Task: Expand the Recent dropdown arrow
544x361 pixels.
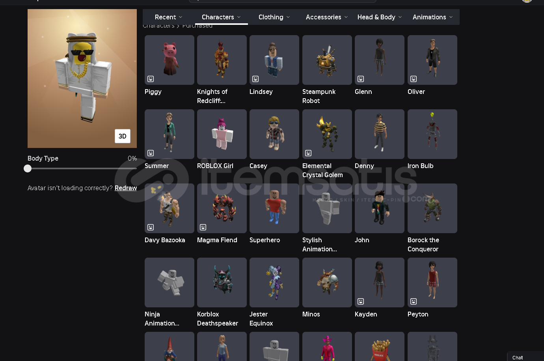Action: coord(181,17)
